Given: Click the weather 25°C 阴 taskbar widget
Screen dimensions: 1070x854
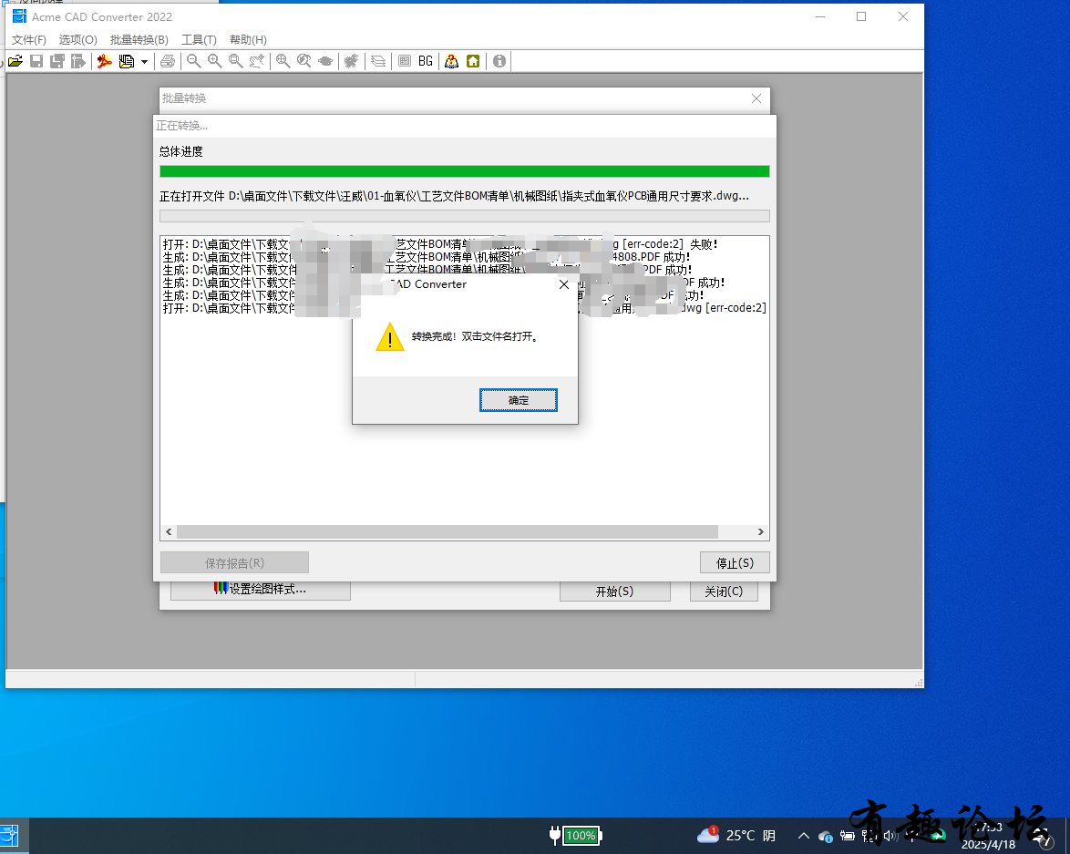Looking at the screenshot, I should click(x=736, y=836).
